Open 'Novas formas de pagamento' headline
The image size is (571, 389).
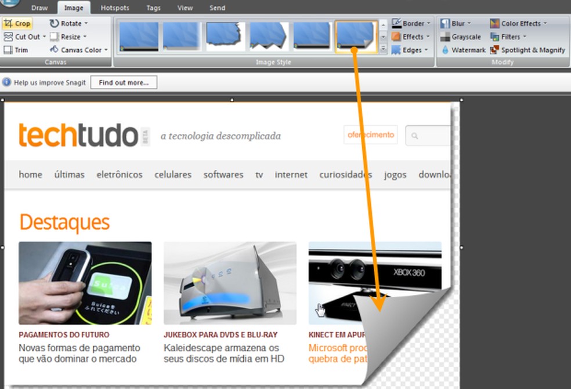79,353
